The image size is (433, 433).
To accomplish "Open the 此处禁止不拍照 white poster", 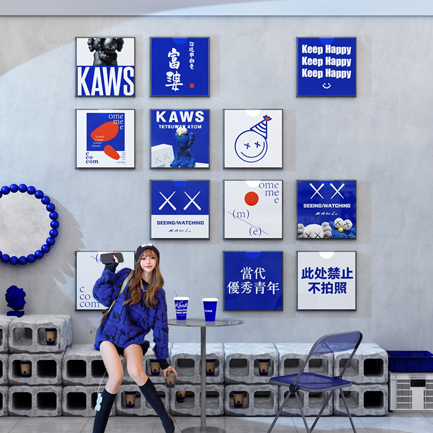I will 326,280.
